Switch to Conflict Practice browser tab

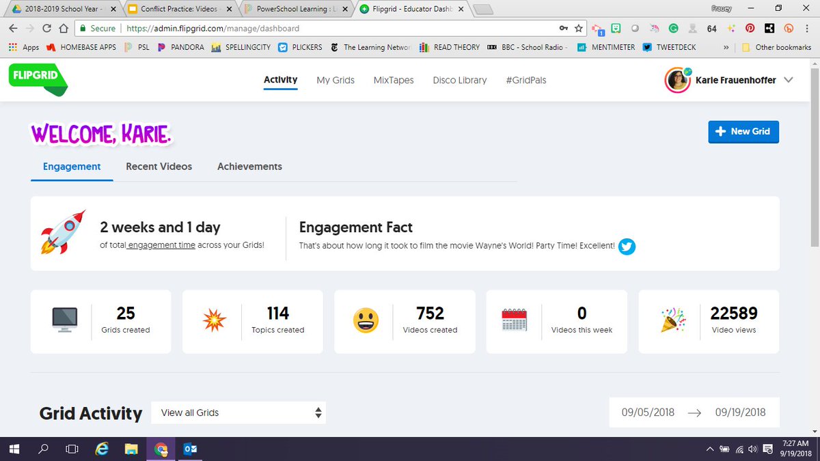(x=179, y=9)
